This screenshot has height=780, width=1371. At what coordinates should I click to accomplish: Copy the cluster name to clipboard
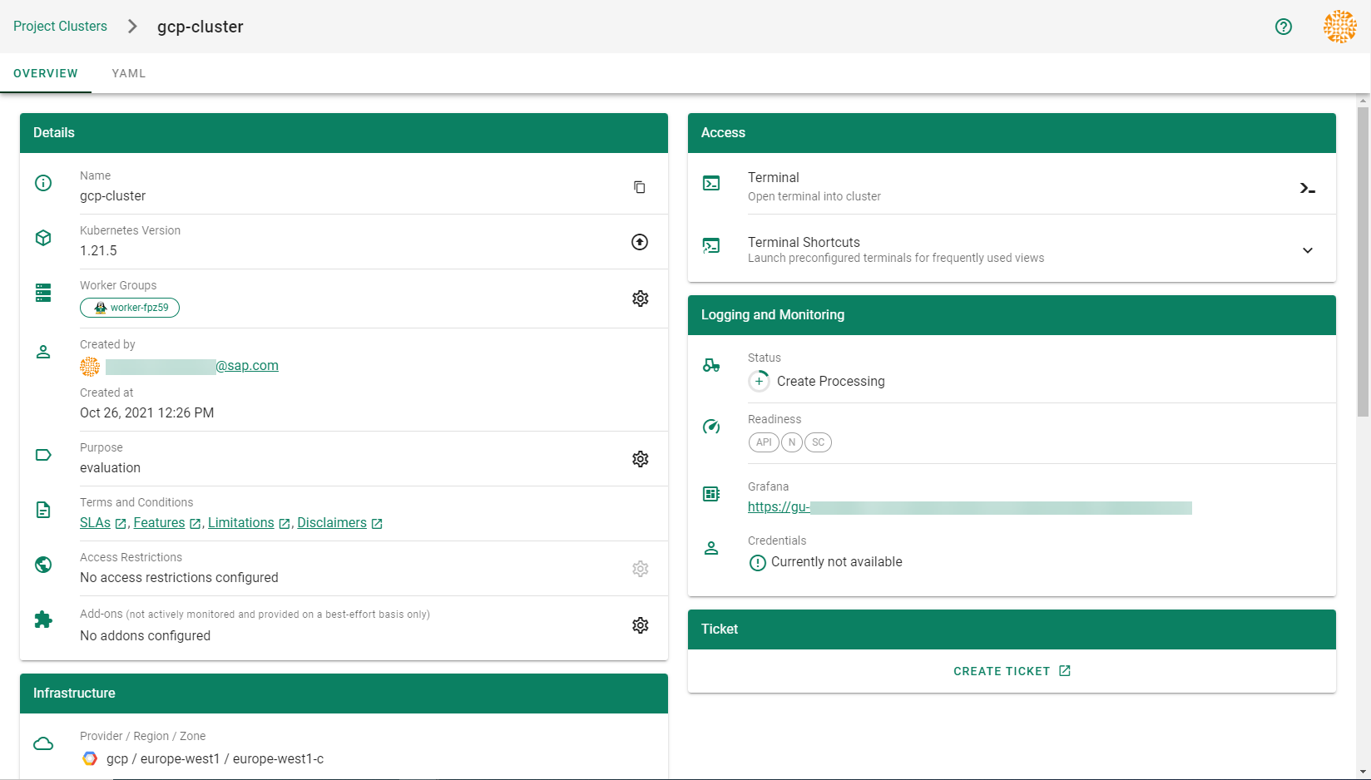coord(639,187)
